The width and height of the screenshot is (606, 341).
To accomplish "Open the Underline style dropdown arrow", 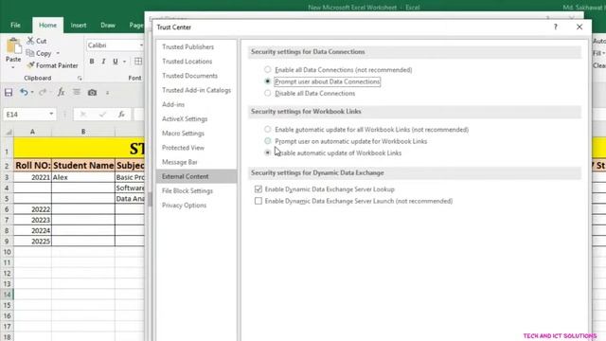I will click(x=124, y=62).
